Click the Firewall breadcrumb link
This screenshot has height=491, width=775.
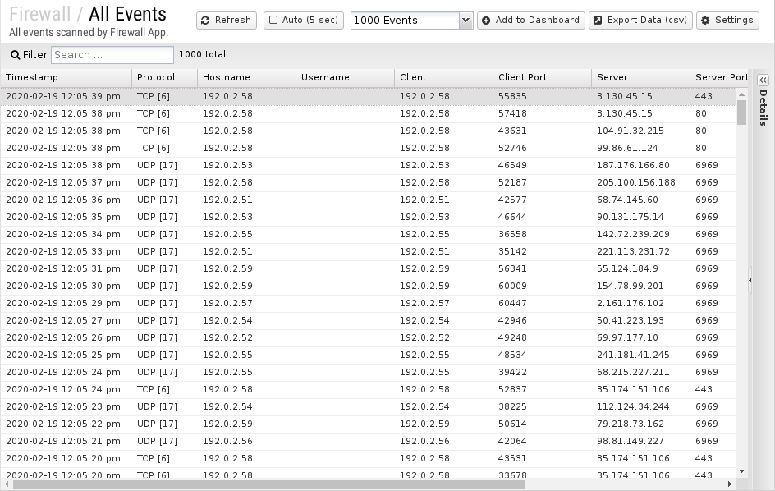point(39,14)
